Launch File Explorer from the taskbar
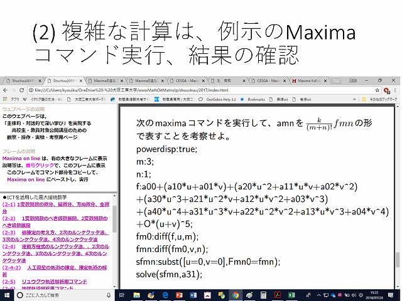The image size is (402, 301). pos(137,295)
